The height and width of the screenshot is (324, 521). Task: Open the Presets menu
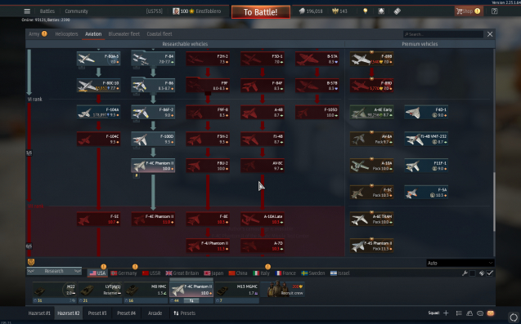coord(184,313)
